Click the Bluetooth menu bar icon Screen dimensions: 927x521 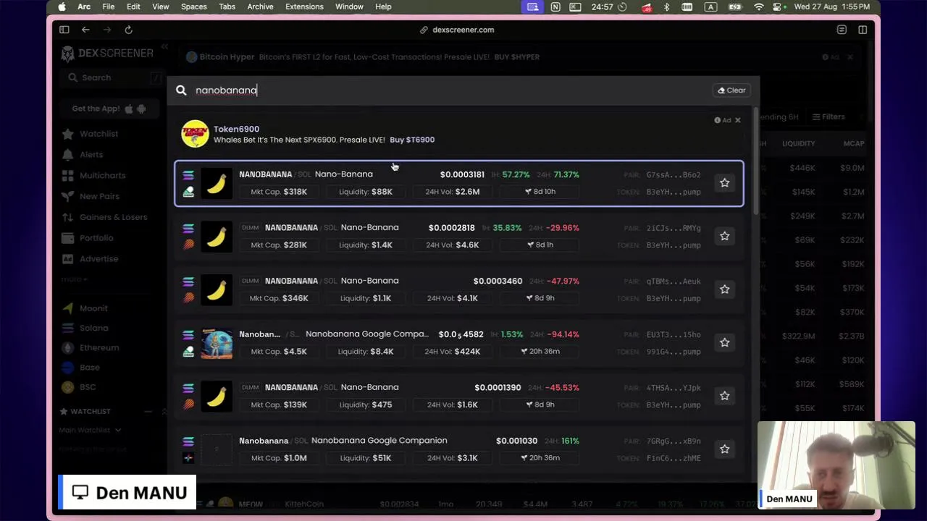(666, 7)
